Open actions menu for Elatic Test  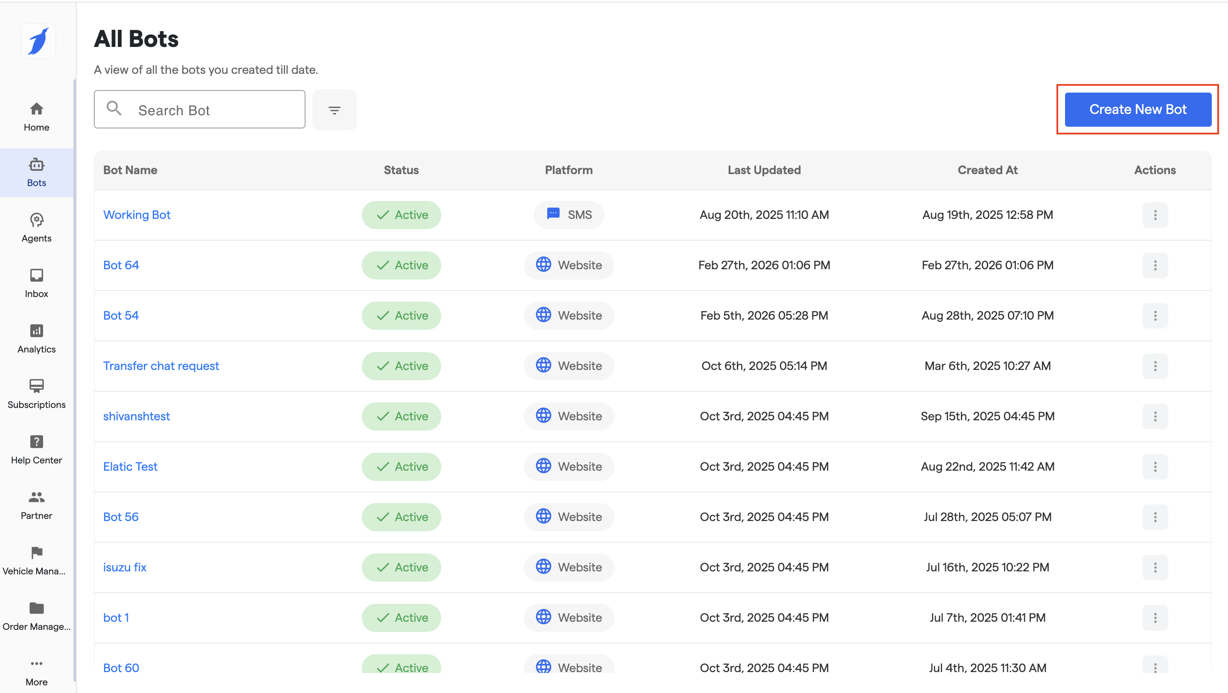click(x=1155, y=466)
